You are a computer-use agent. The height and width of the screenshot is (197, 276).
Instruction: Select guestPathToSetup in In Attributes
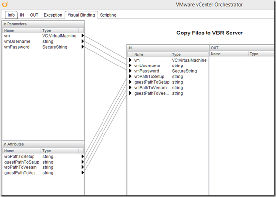(22, 162)
